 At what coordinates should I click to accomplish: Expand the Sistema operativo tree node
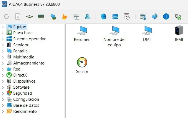[3, 39]
